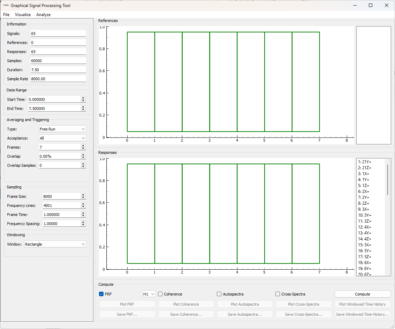Increment the Frames spinner up arrow

click(x=83, y=145)
